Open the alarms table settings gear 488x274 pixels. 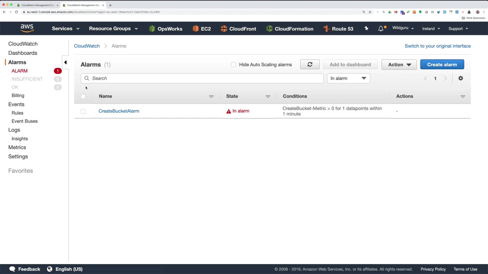[461, 78]
